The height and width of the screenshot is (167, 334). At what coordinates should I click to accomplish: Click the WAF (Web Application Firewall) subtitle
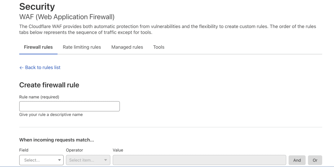(67, 17)
